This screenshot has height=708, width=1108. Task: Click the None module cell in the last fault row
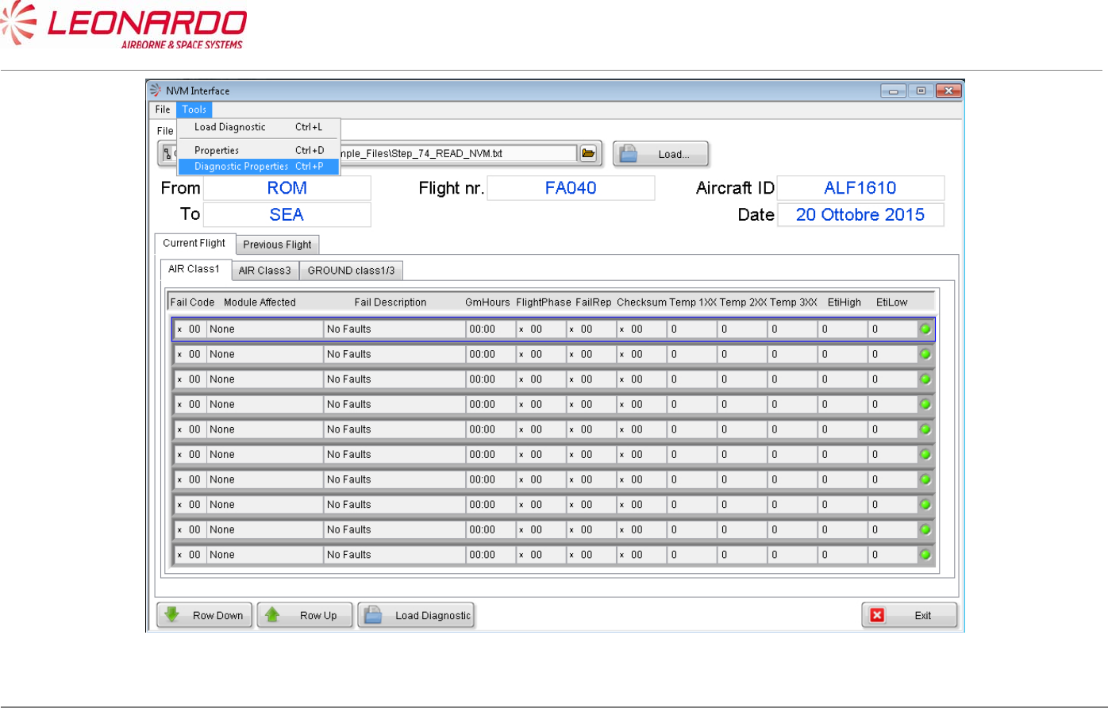(264, 555)
